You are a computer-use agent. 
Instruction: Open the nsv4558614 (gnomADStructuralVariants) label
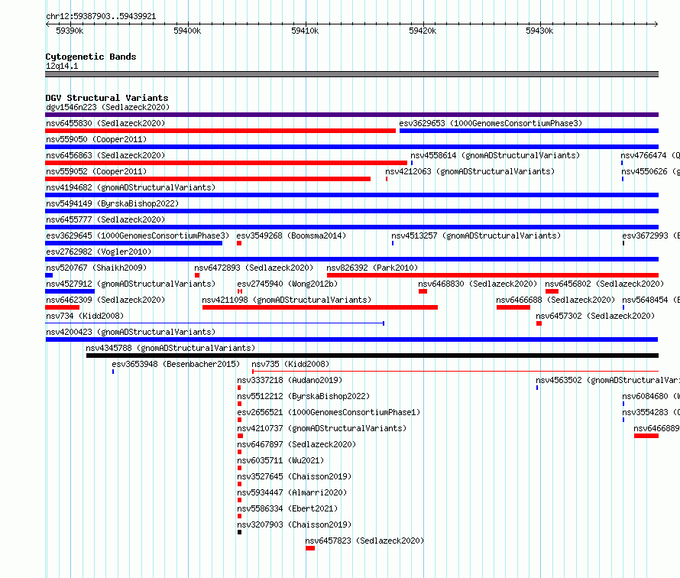(x=495, y=155)
